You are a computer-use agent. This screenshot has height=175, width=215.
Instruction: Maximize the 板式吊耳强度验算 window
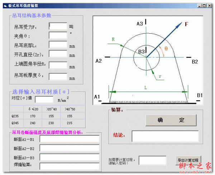(x=204, y=6)
